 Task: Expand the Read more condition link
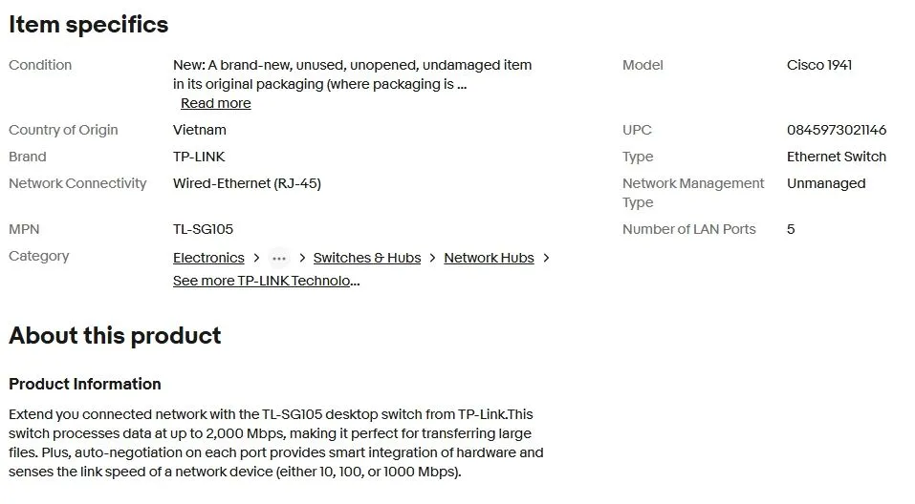point(215,103)
